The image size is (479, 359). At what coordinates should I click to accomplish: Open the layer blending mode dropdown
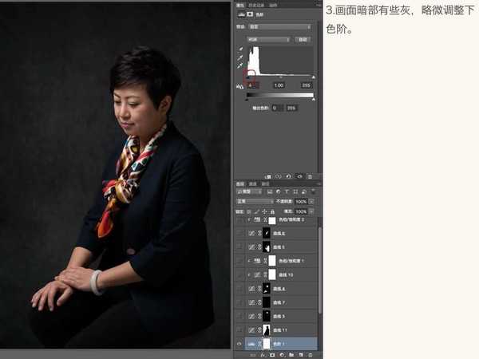[255, 202]
